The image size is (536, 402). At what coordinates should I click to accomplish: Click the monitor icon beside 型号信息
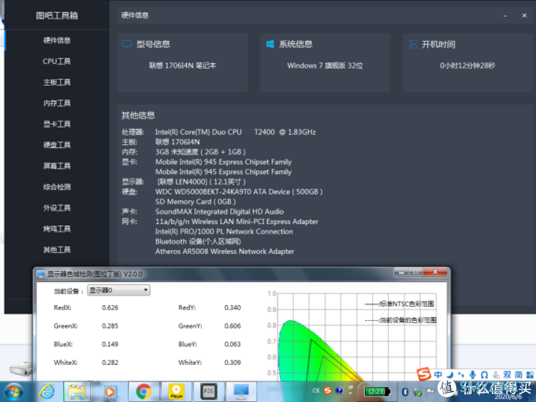click(127, 44)
